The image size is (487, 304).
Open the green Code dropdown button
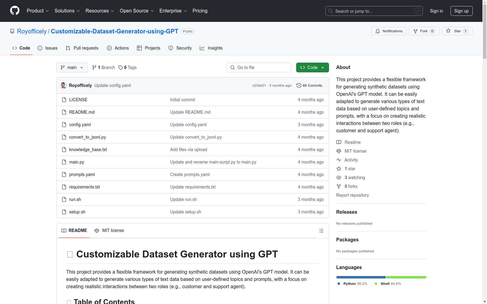point(312,67)
